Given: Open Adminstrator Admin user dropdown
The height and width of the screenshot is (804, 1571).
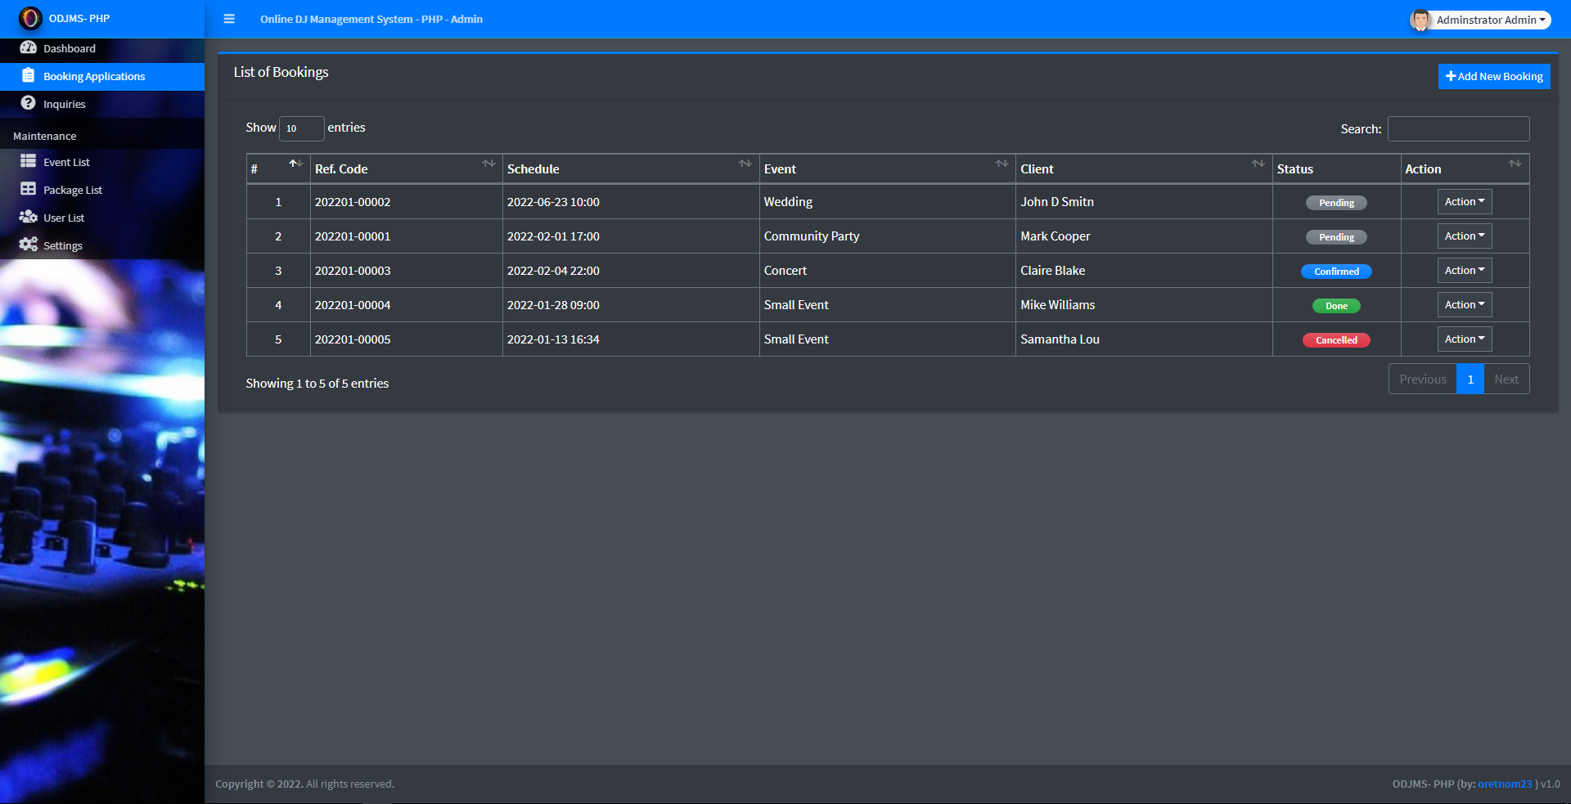Looking at the screenshot, I should (1479, 20).
